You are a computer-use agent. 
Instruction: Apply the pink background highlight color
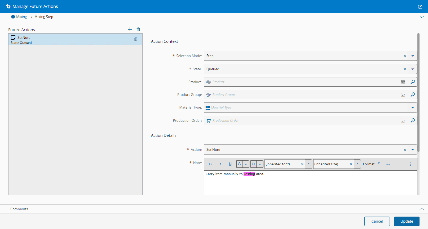pyautogui.click(x=254, y=164)
